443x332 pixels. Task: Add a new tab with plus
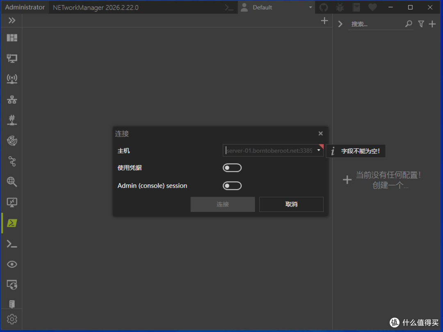coord(324,20)
